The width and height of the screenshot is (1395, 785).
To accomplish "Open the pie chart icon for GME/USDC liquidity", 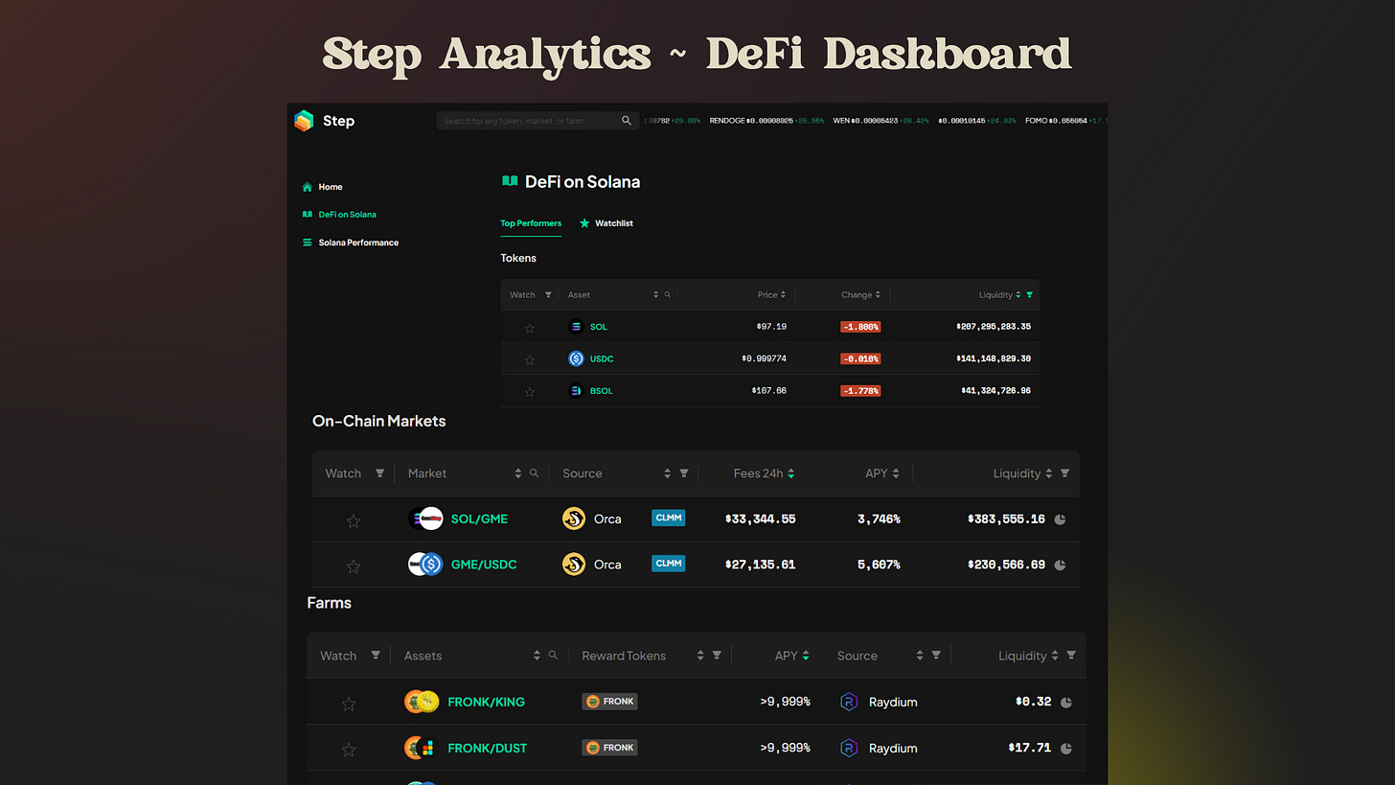I will coord(1060,566).
